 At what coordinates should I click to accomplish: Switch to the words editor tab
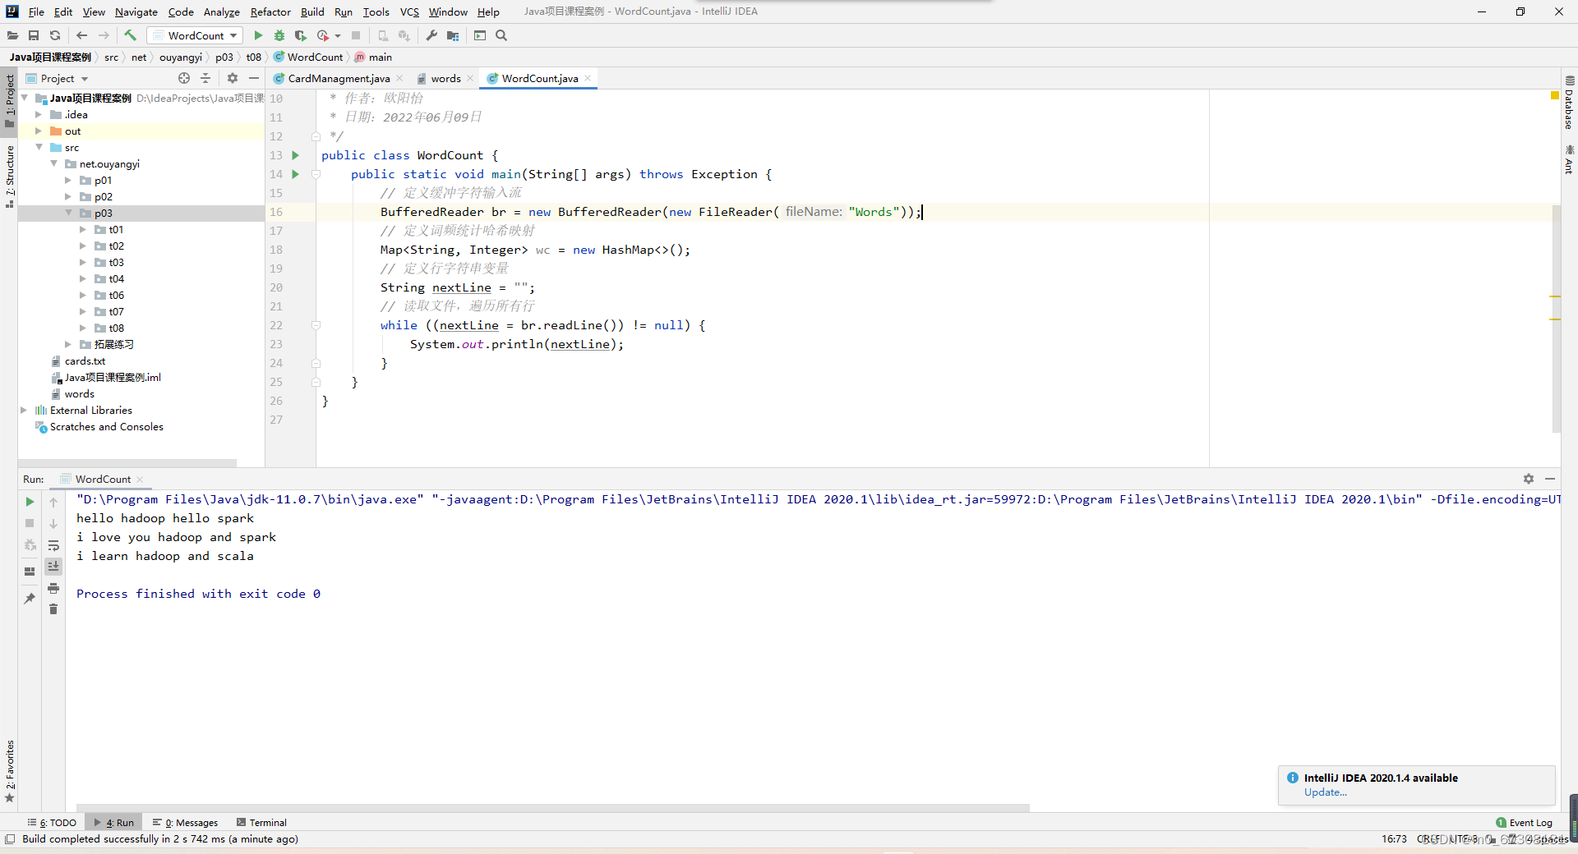pos(445,78)
